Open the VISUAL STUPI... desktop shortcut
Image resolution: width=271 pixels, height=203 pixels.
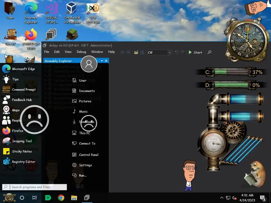point(52,13)
